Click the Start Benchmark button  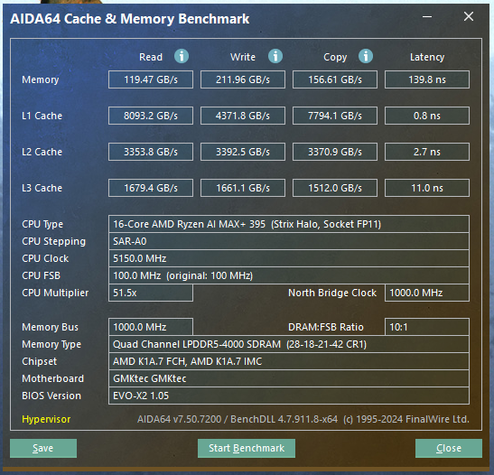pyautogui.click(x=247, y=448)
